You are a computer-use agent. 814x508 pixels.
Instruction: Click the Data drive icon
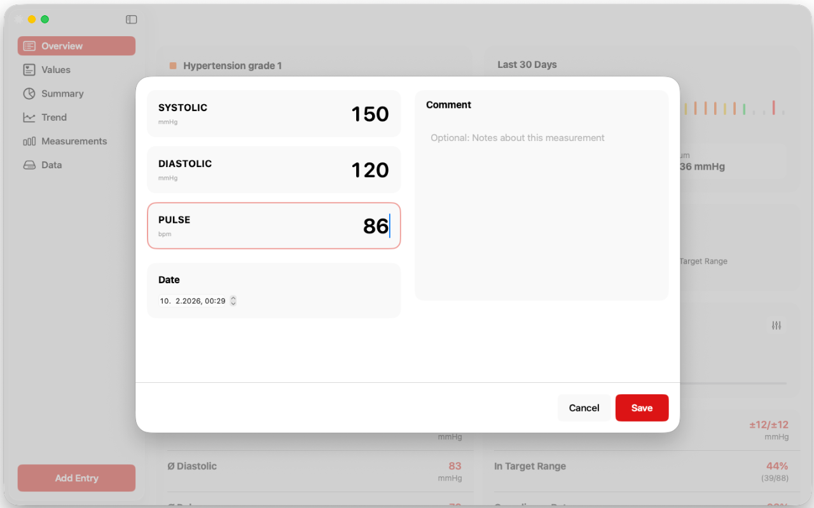point(29,165)
